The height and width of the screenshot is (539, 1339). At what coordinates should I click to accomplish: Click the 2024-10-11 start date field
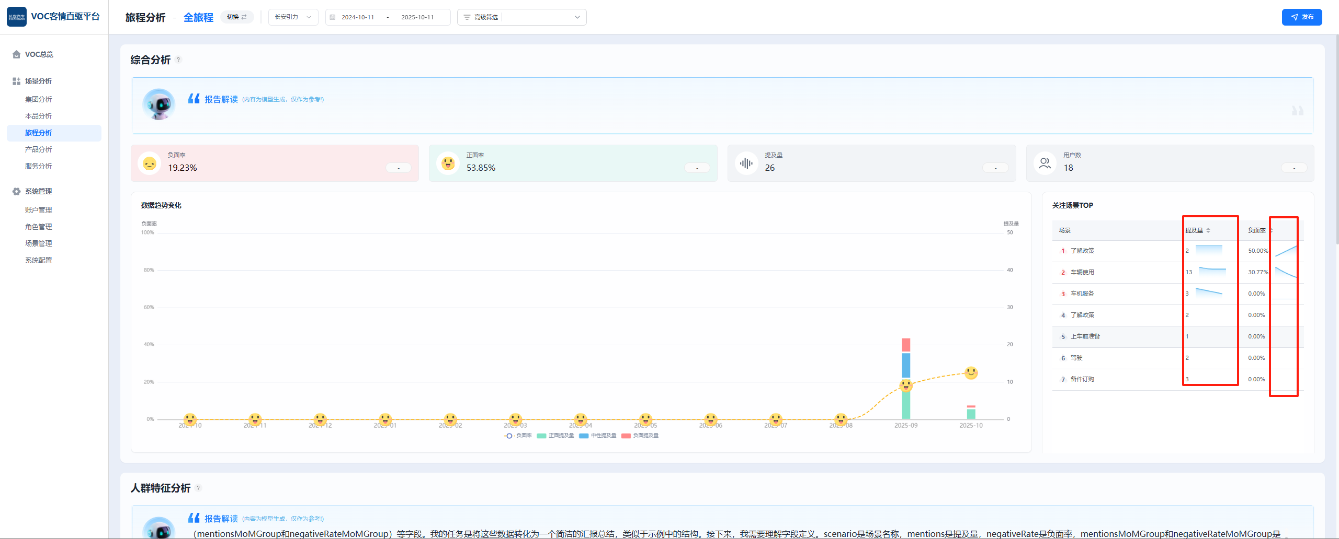click(x=358, y=17)
